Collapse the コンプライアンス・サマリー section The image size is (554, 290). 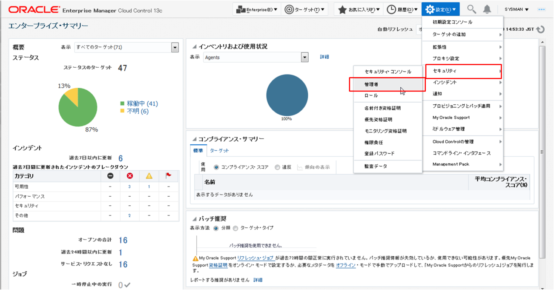click(x=195, y=139)
